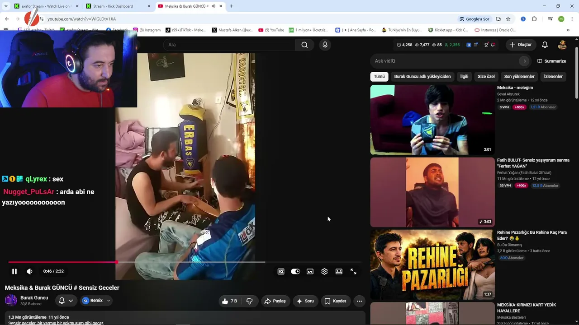The height and width of the screenshot is (325, 579).
Task: Open Chrome three-dot menu
Action: (572, 19)
